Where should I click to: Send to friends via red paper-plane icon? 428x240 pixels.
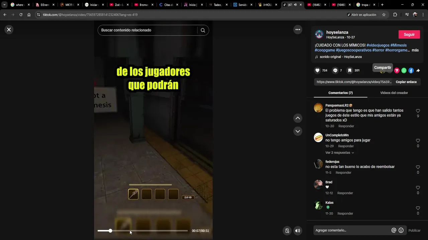click(x=397, y=70)
